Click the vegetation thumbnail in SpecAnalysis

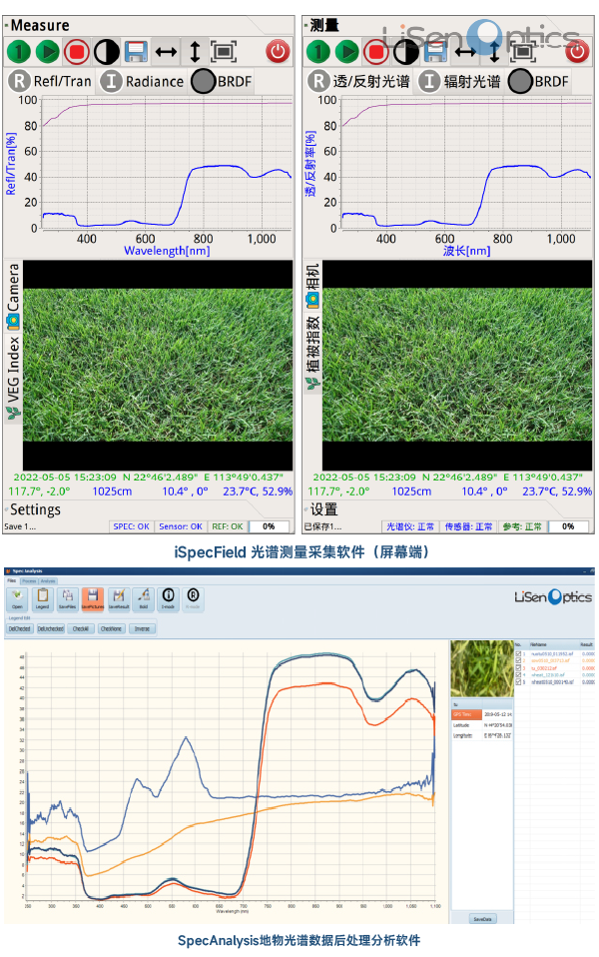(x=482, y=669)
